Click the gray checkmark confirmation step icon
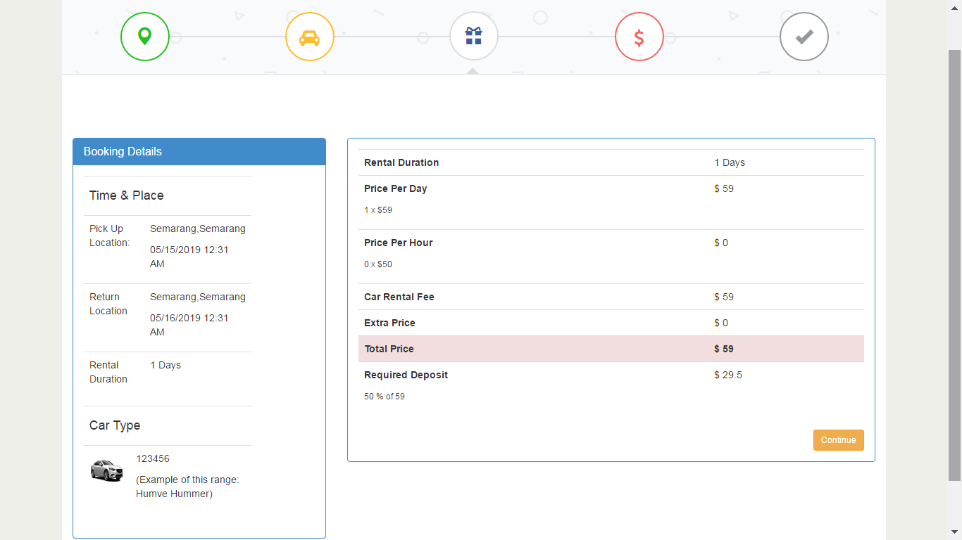This screenshot has height=540, width=962. tap(804, 37)
